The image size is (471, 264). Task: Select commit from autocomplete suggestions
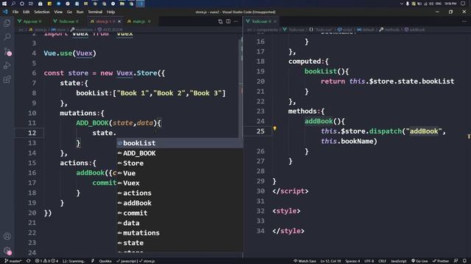180,213
